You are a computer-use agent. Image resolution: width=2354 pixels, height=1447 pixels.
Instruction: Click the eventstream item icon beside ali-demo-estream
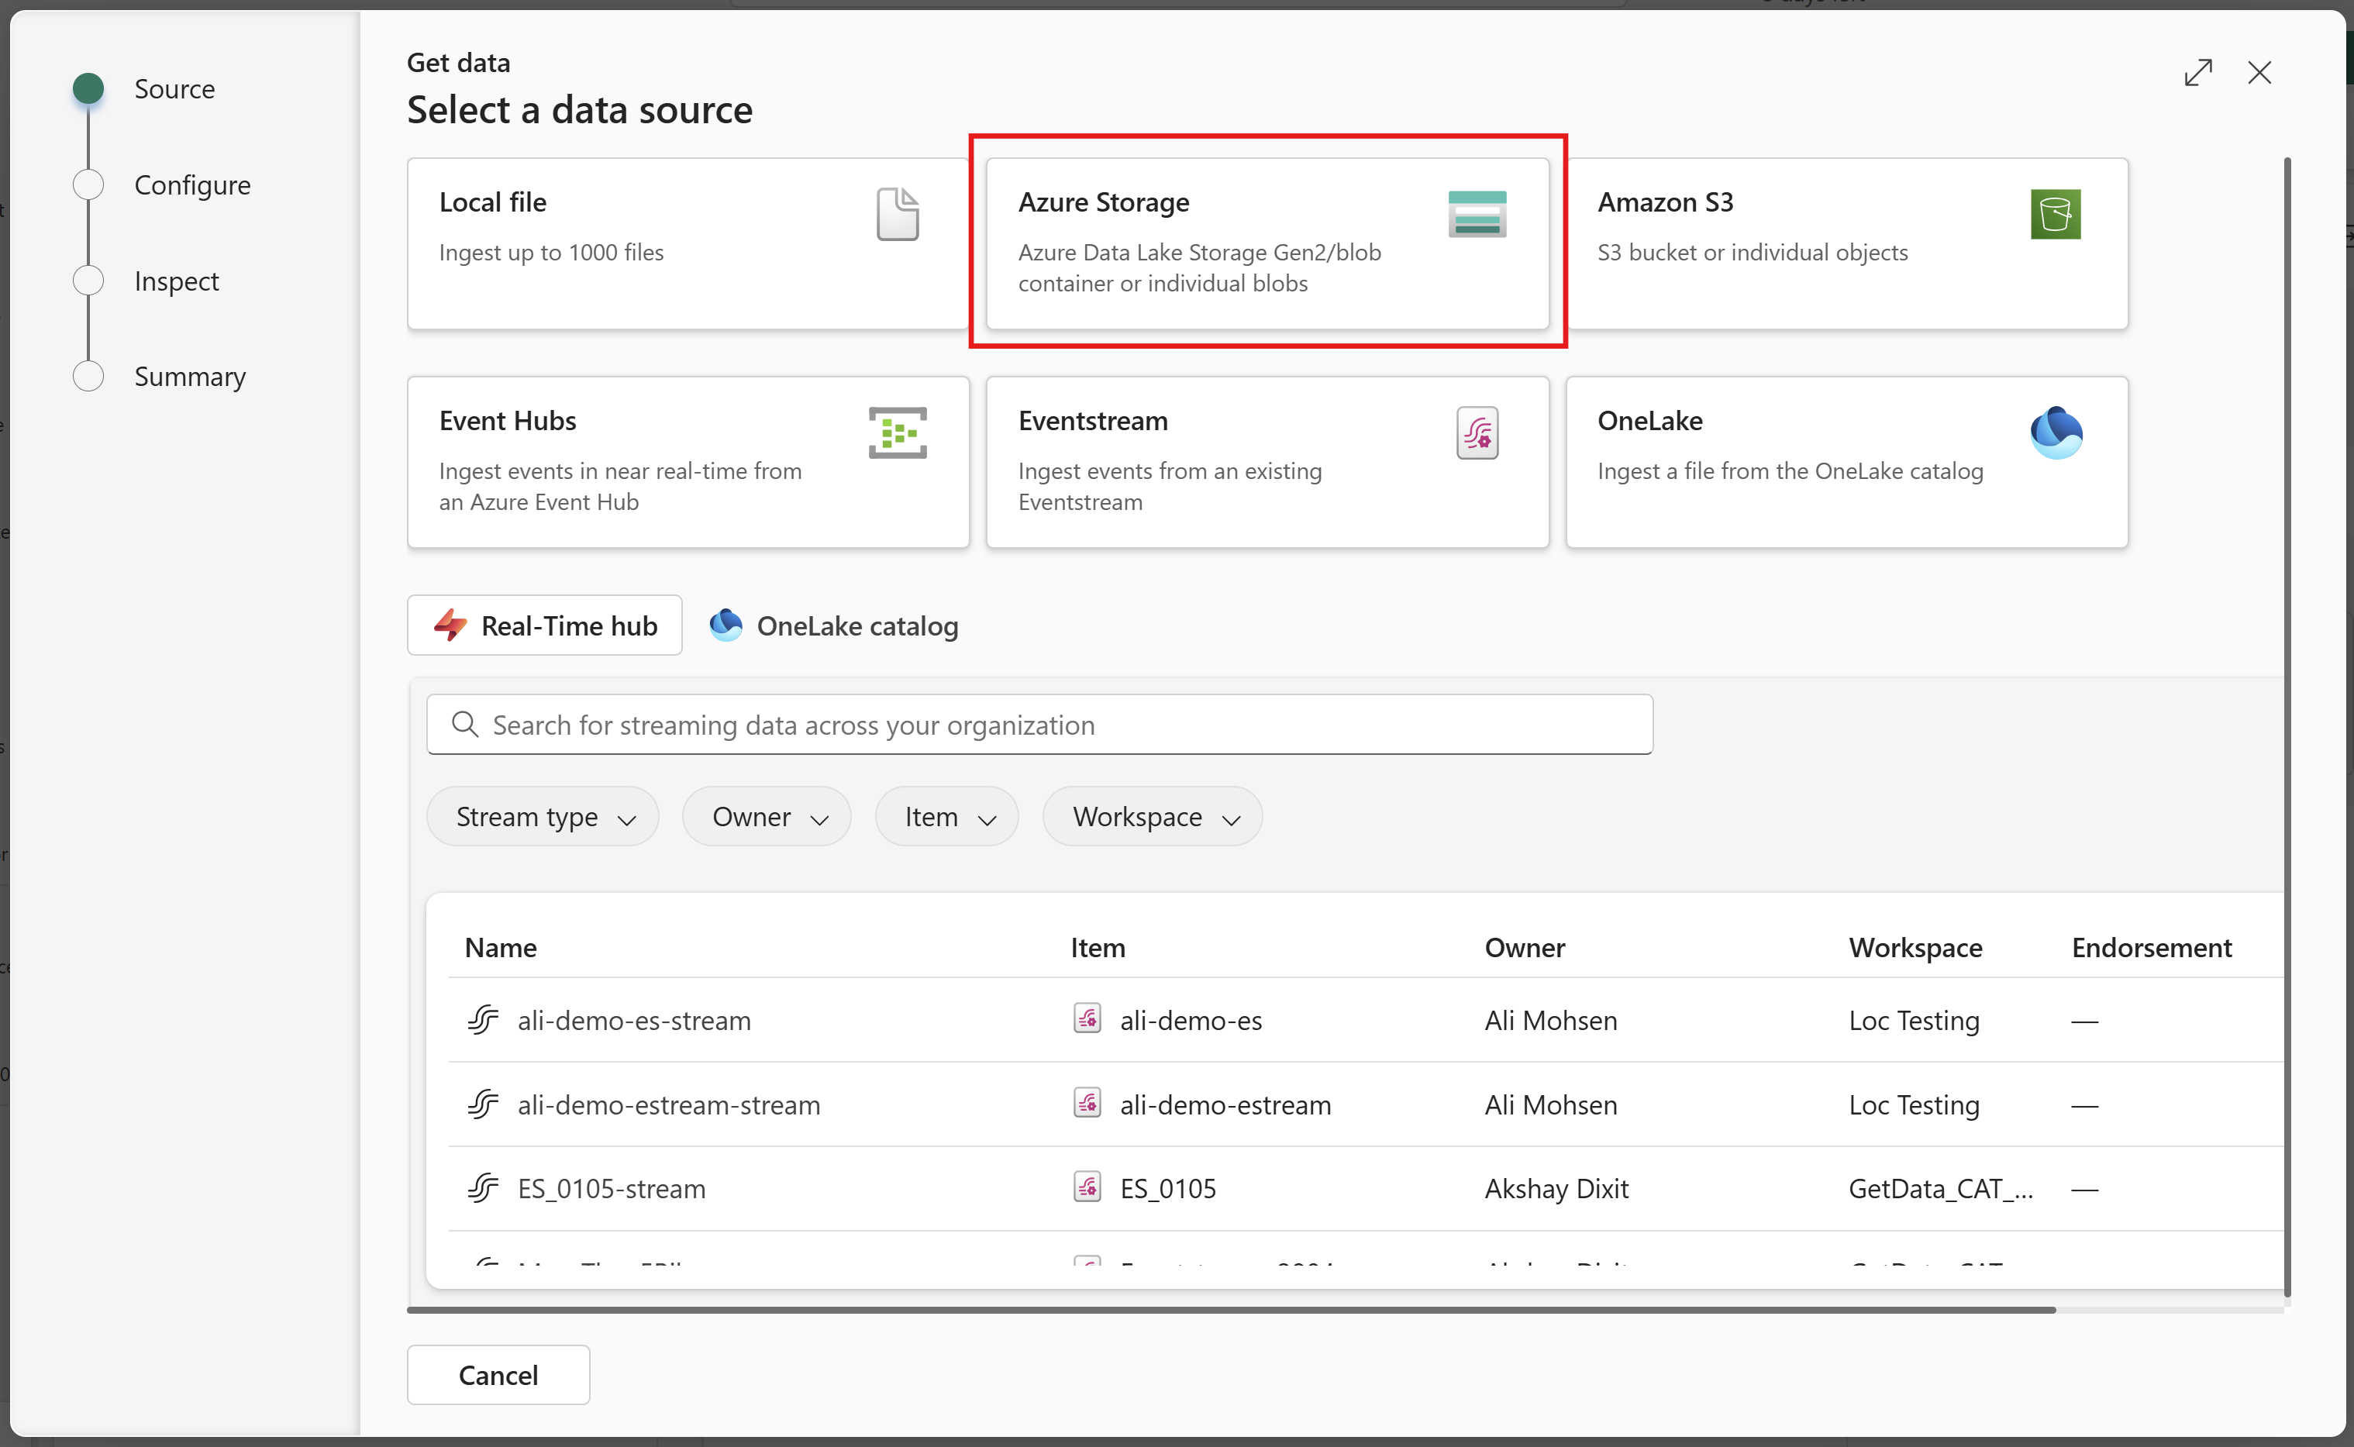pyautogui.click(x=1087, y=1102)
